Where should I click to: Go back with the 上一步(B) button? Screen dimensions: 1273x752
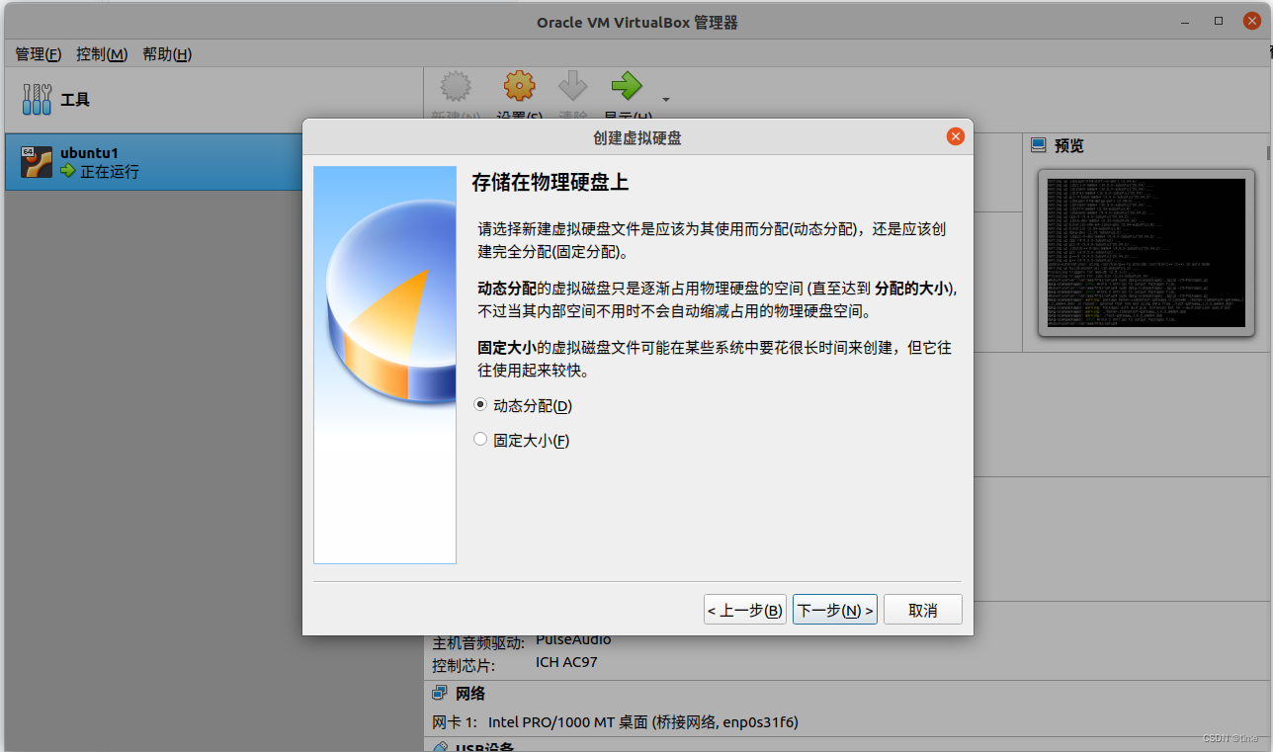tap(745, 610)
